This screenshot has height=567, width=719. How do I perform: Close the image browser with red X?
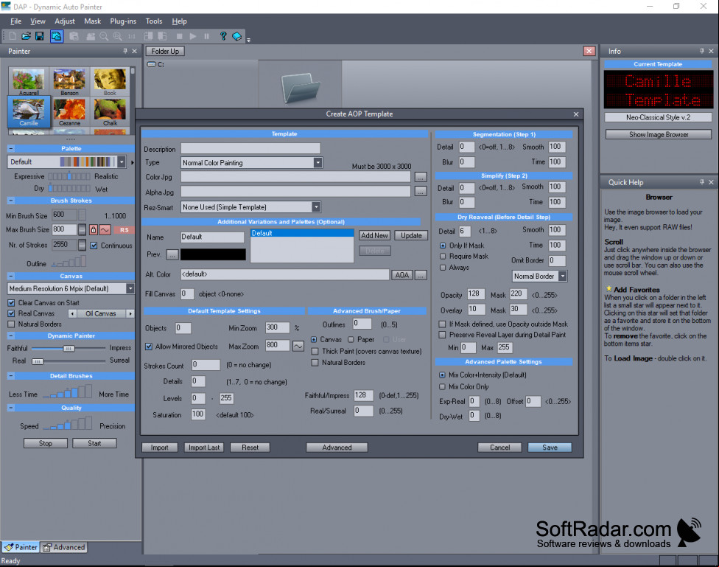[589, 51]
